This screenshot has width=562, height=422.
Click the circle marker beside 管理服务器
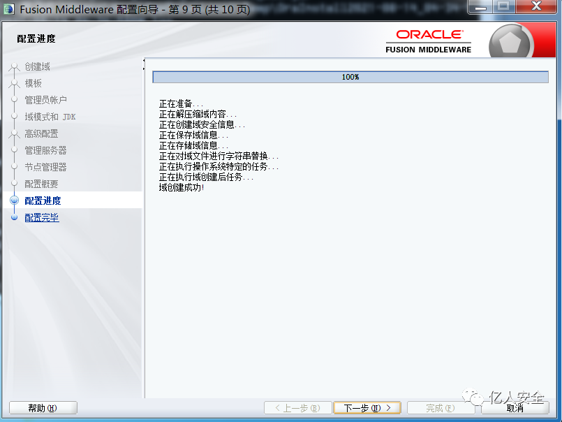click(14, 150)
